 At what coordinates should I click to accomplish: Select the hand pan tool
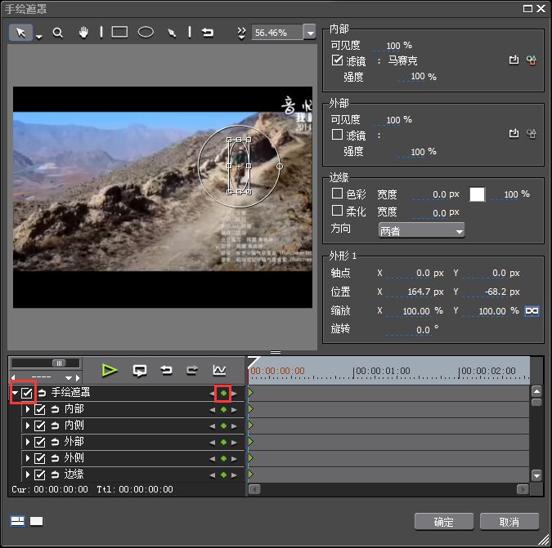point(83,33)
